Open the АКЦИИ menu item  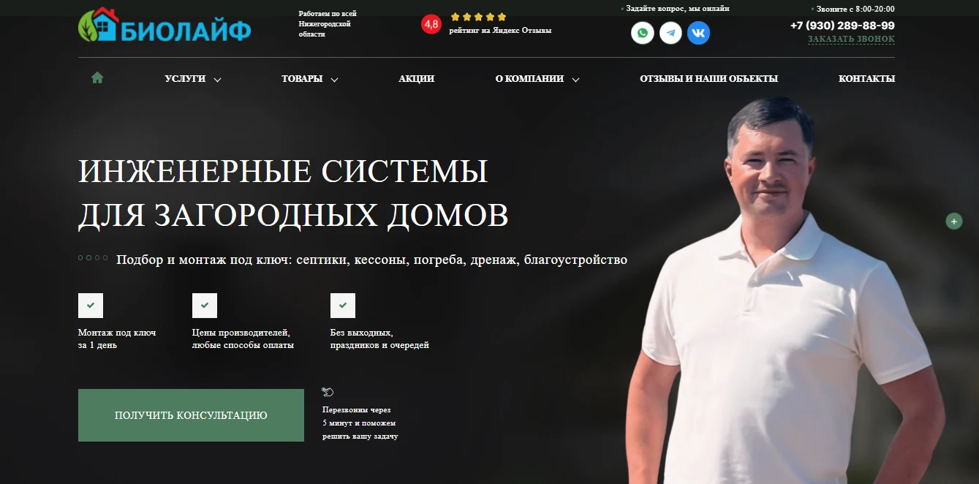[x=417, y=79]
